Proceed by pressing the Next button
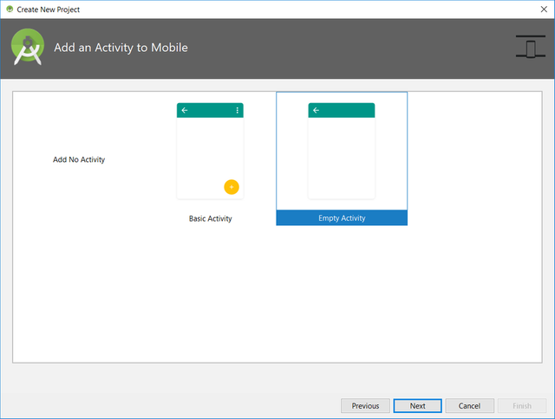The width and height of the screenshot is (555, 419). click(x=417, y=406)
